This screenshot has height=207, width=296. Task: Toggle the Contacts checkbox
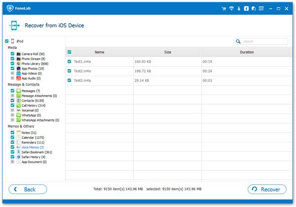point(12,100)
